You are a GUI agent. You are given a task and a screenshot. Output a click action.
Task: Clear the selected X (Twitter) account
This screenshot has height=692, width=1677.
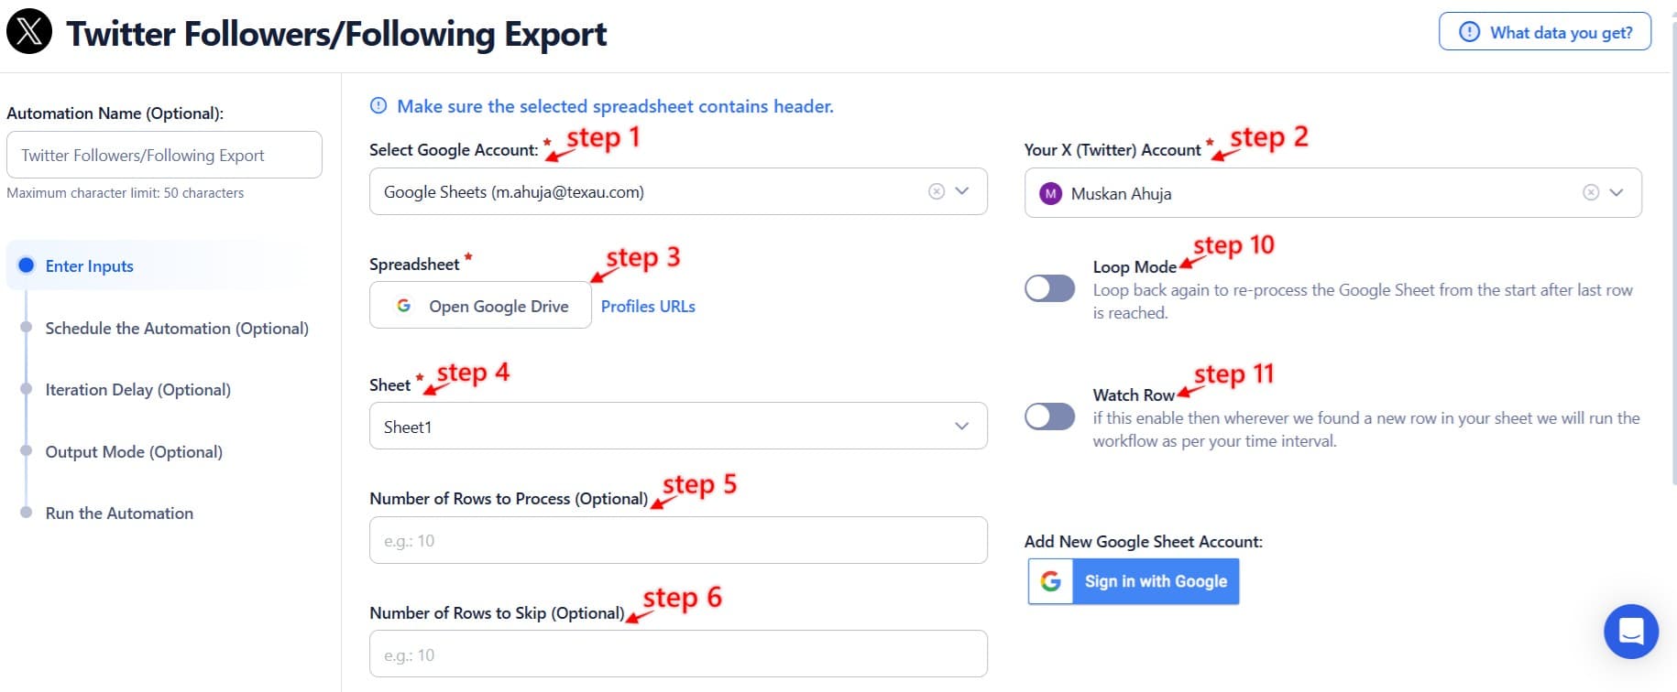1591,193
